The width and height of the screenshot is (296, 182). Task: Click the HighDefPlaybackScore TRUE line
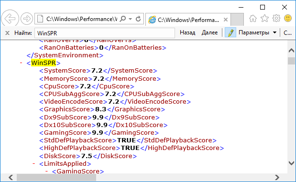[132, 148]
